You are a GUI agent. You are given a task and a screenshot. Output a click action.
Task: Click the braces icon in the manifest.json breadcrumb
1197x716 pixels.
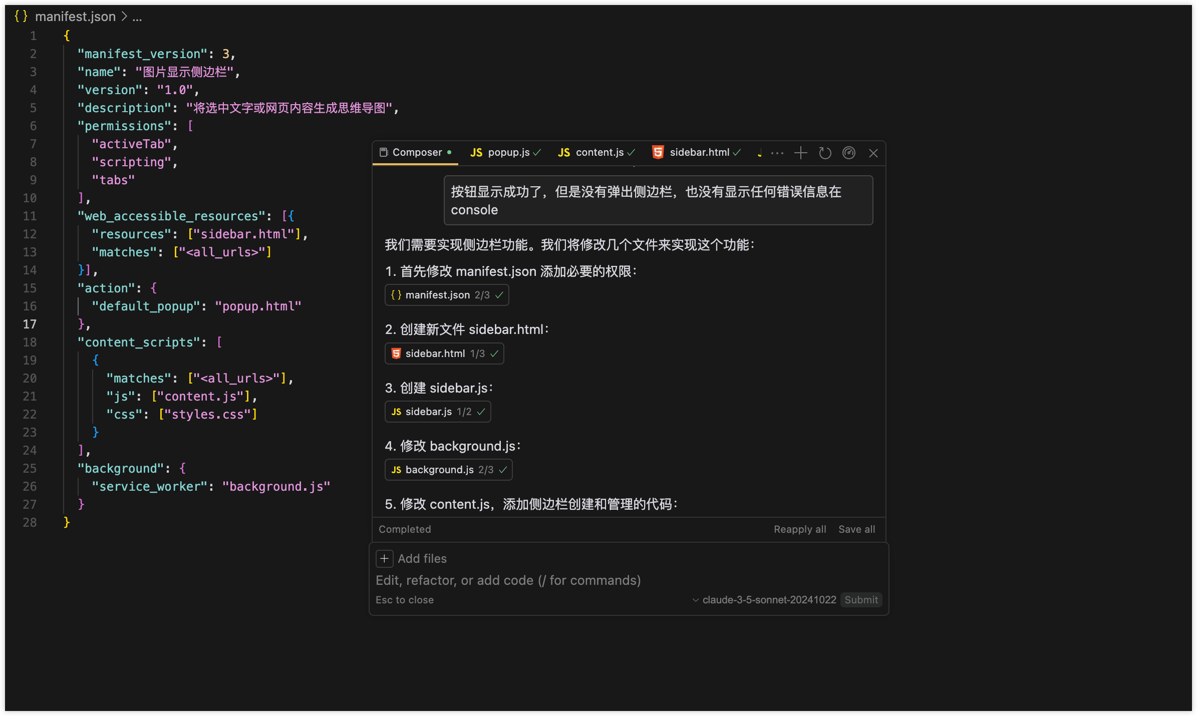pyautogui.click(x=21, y=17)
